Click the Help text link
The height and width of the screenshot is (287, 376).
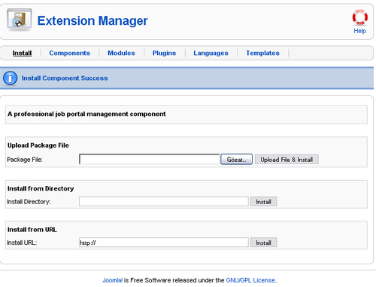click(360, 31)
